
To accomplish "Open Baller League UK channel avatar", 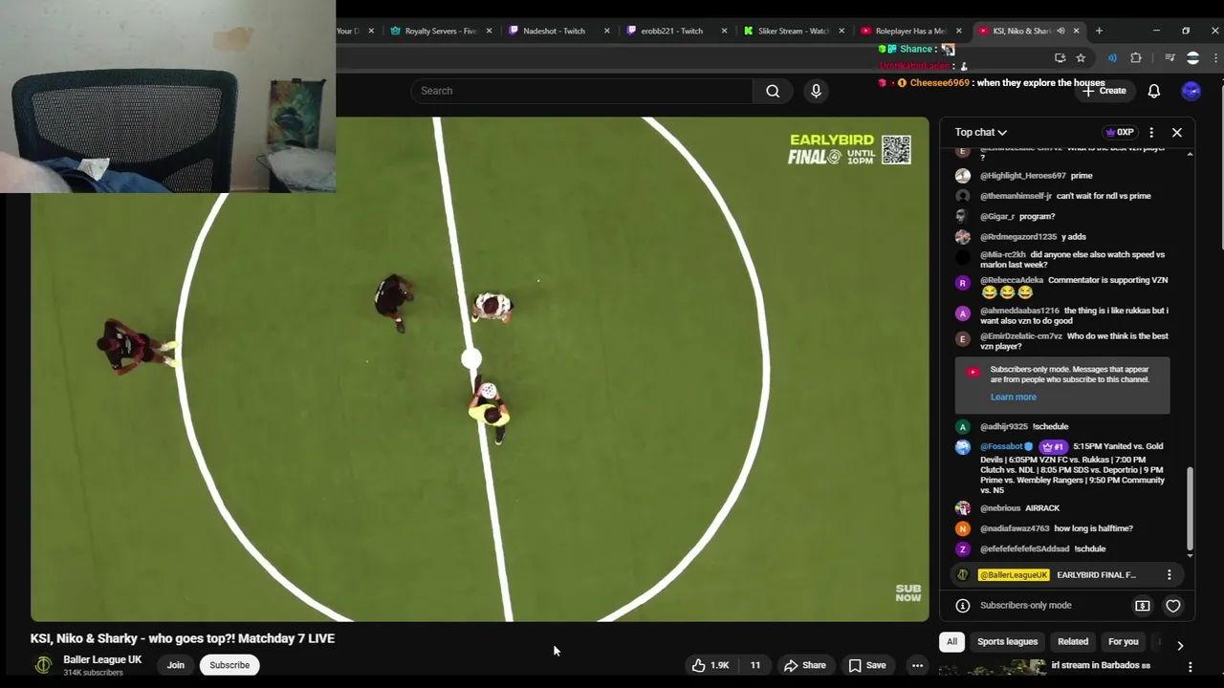I will click(x=43, y=665).
